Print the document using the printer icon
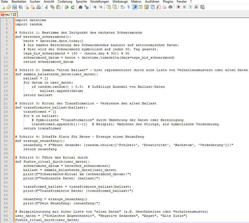The image size is (249, 223). click(38, 7)
